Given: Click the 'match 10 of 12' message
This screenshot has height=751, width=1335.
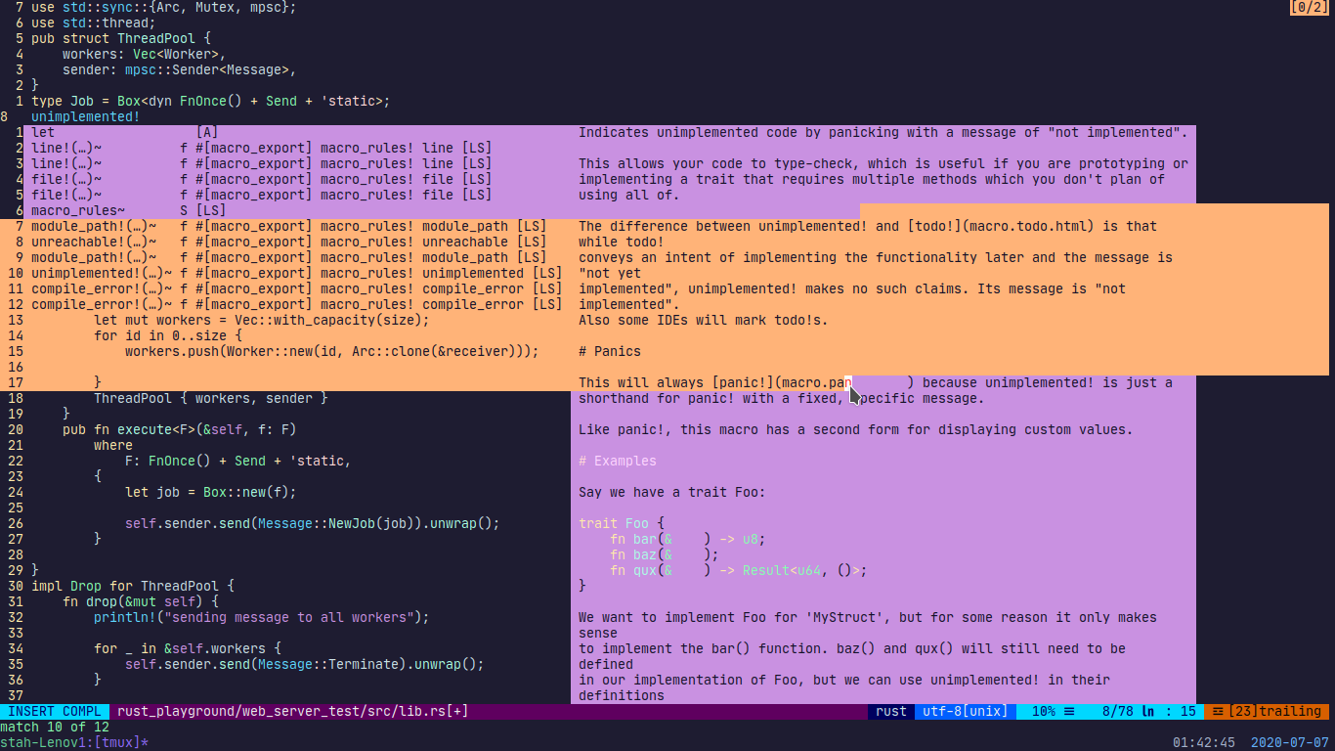Looking at the screenshot, I should pyautogui.click(x=55, y=727).
